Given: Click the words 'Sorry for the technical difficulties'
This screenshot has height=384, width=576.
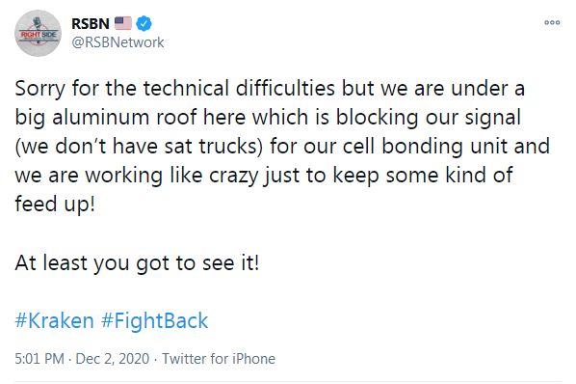Looking at the screenshot, I should pyautogui.click(x=175, y=88).
